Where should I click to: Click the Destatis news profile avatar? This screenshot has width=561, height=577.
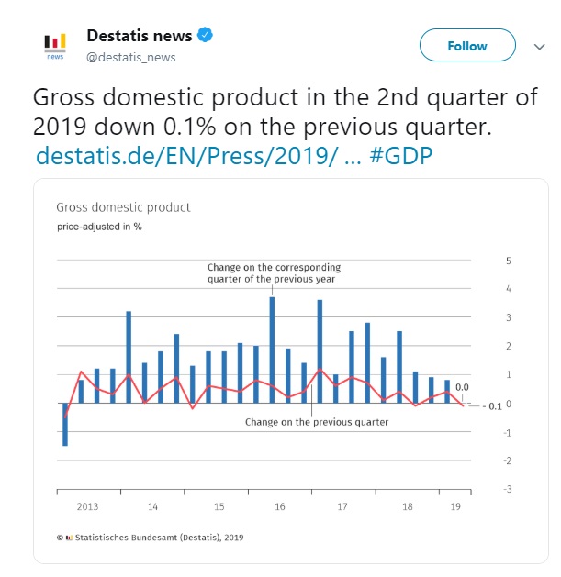[x=55, y=46]
